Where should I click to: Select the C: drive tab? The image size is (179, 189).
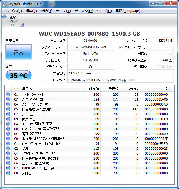point(13,20)
